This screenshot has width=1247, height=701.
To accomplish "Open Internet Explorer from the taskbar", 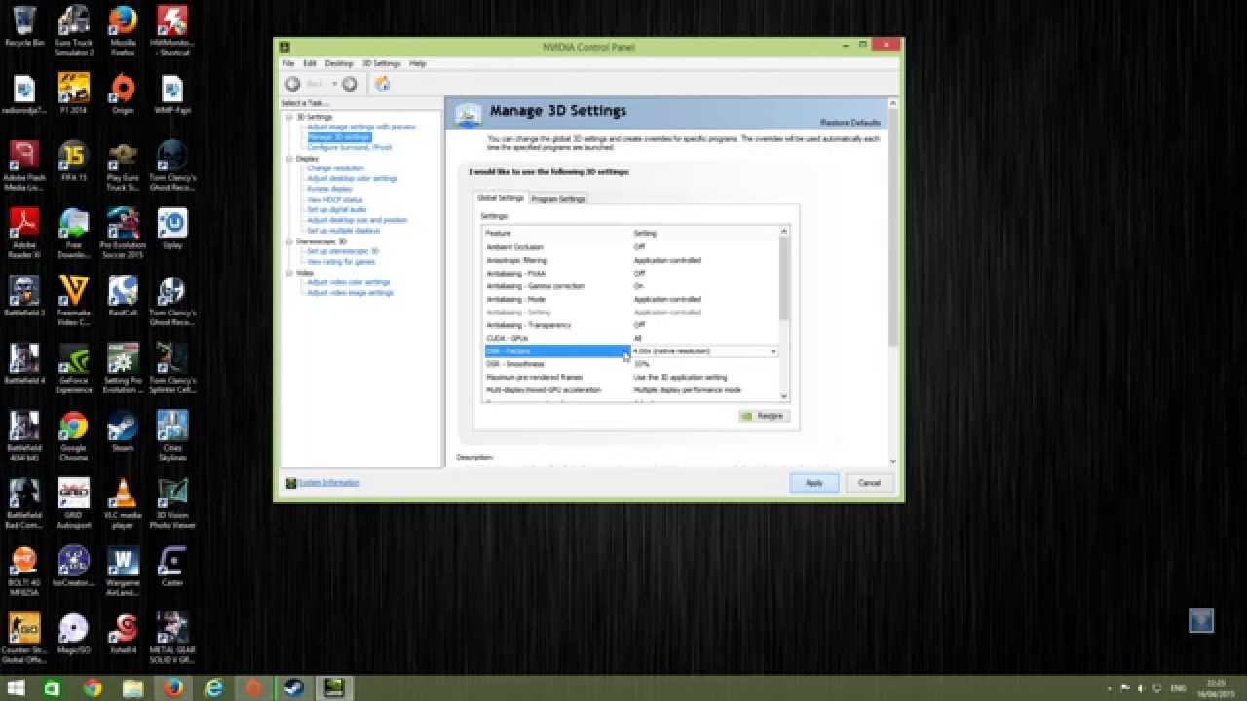I will pos(213,688).
